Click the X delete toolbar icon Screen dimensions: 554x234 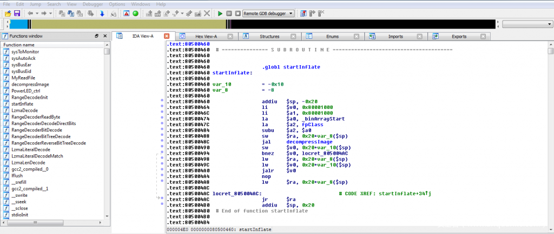coord(206,13)
